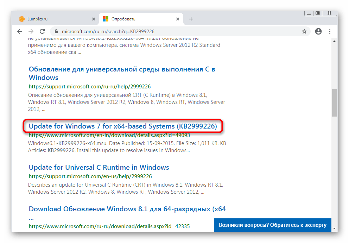The image size is (349, 243).
Task: Click Windows6.1-KB2999226-x64.msu description text
Action: [127, 147]
